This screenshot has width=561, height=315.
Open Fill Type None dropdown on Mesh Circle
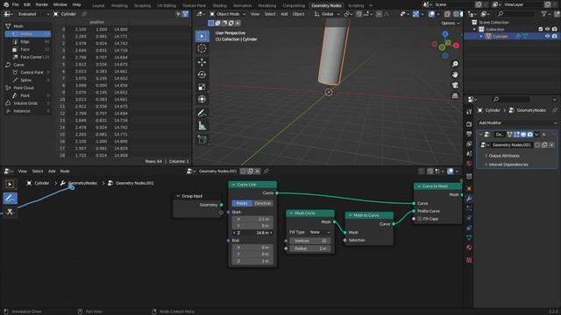[319, 232]
